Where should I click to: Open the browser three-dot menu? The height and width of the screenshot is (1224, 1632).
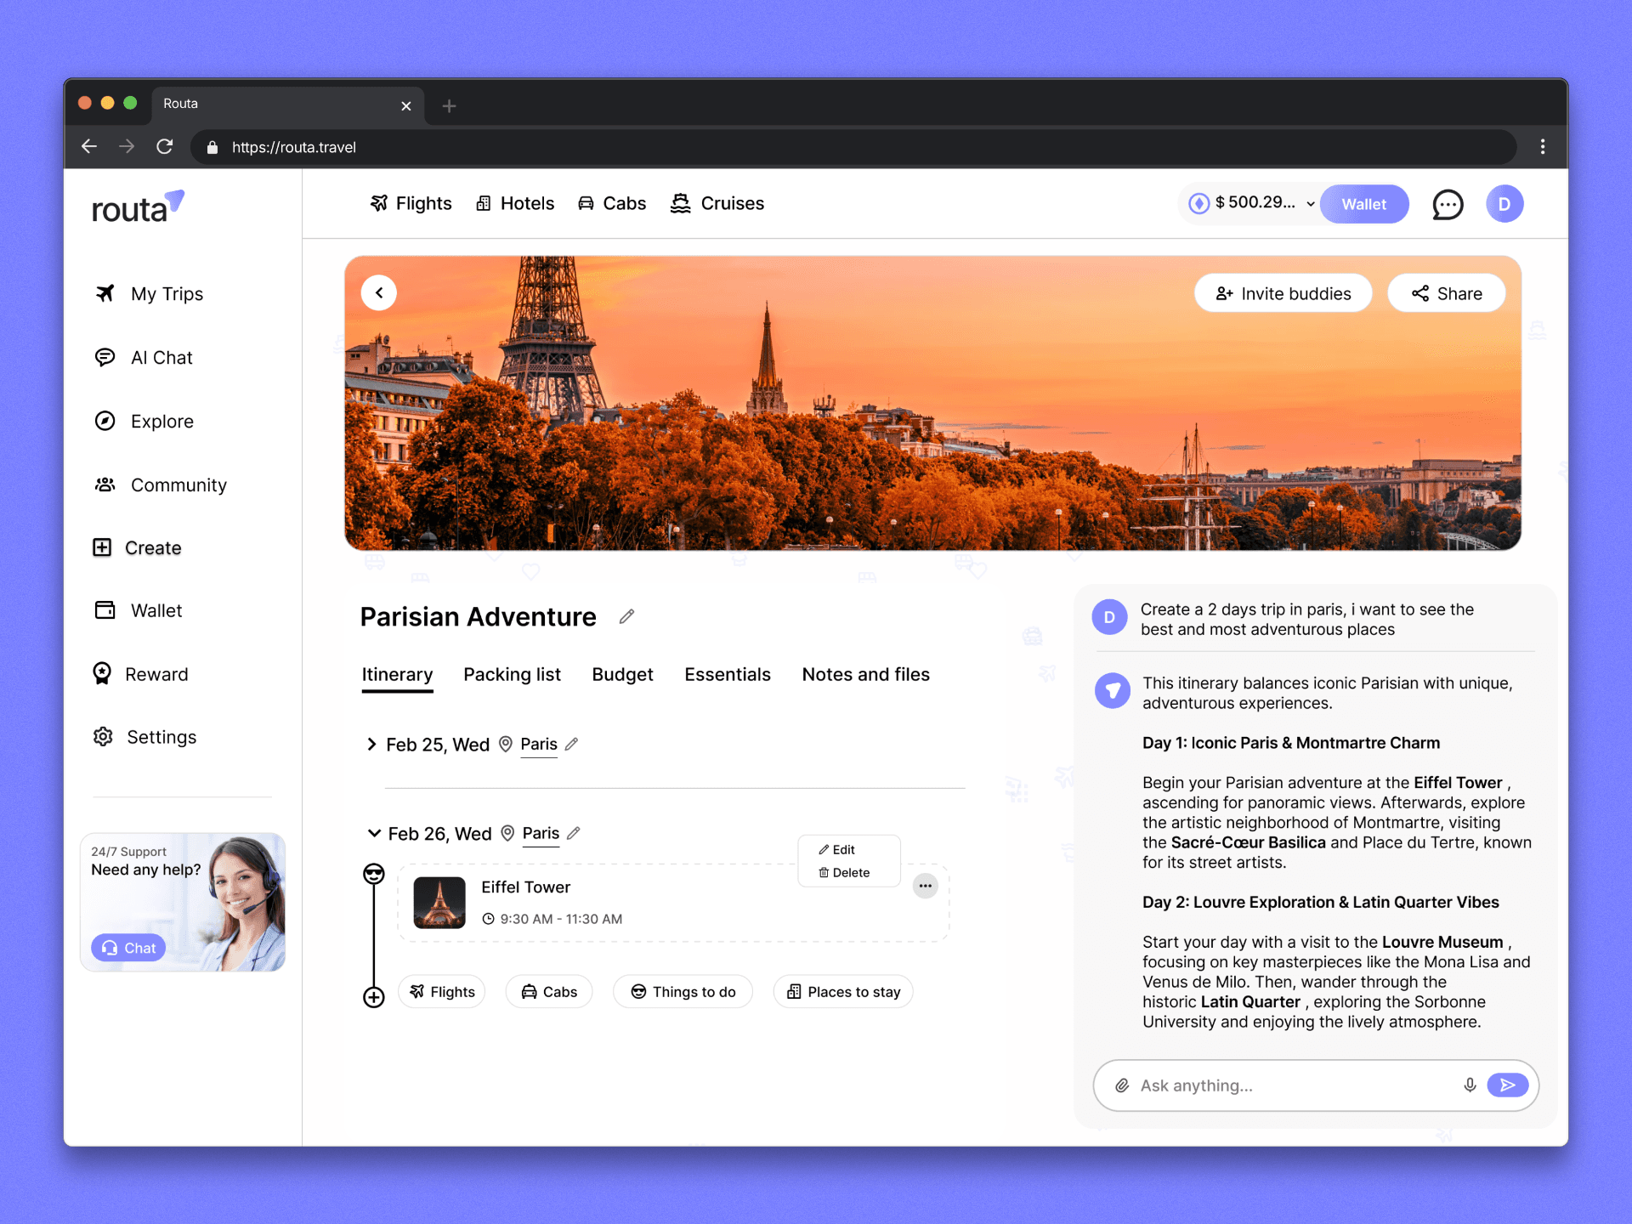pos(1543,147)
